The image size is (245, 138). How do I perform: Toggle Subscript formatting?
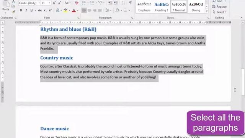[45, 10]
